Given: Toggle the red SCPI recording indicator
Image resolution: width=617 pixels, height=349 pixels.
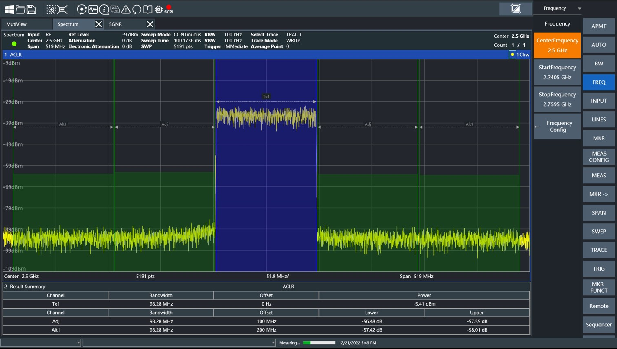Looking at the screenshot, I should click(x=169, y=9).
